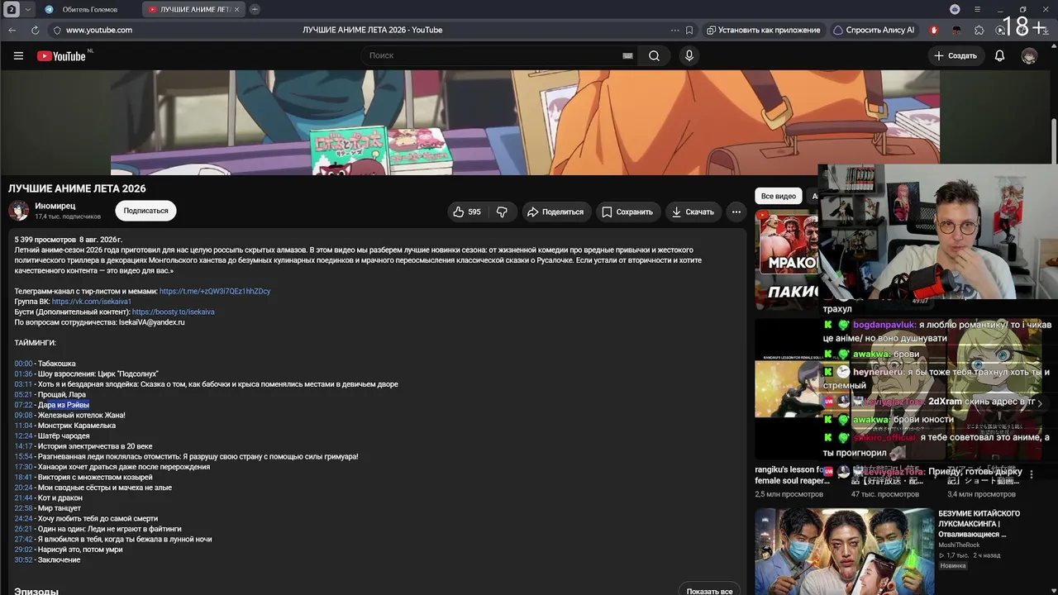1058x595 pixels.
Task: Open YouTube notifications bell
Action: click(999, 56)
